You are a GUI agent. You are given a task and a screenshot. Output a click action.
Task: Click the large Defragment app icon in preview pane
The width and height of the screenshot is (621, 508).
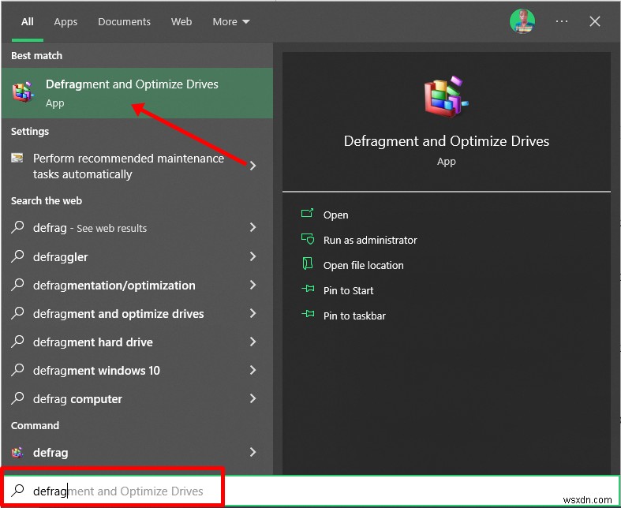(x=446, y=96)
